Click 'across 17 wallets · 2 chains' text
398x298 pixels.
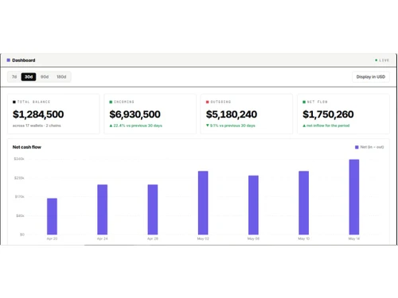[x=37, y=126]
